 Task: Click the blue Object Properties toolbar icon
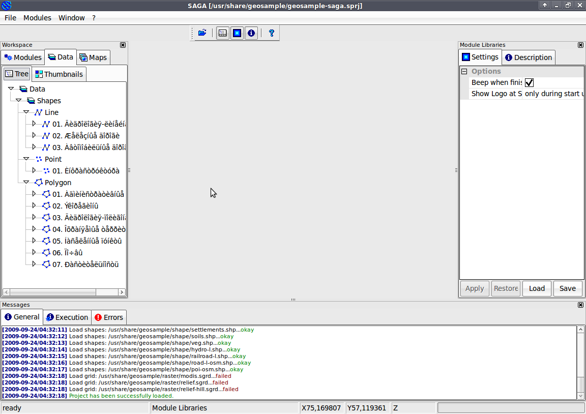pyautogui.click(x=237, y=33)
